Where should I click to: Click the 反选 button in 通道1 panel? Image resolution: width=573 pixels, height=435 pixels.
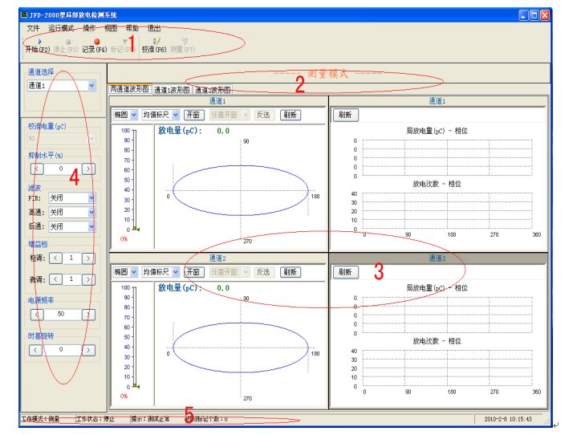click(263, 115)
